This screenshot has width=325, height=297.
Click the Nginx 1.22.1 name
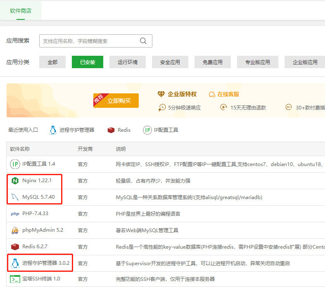37,181
